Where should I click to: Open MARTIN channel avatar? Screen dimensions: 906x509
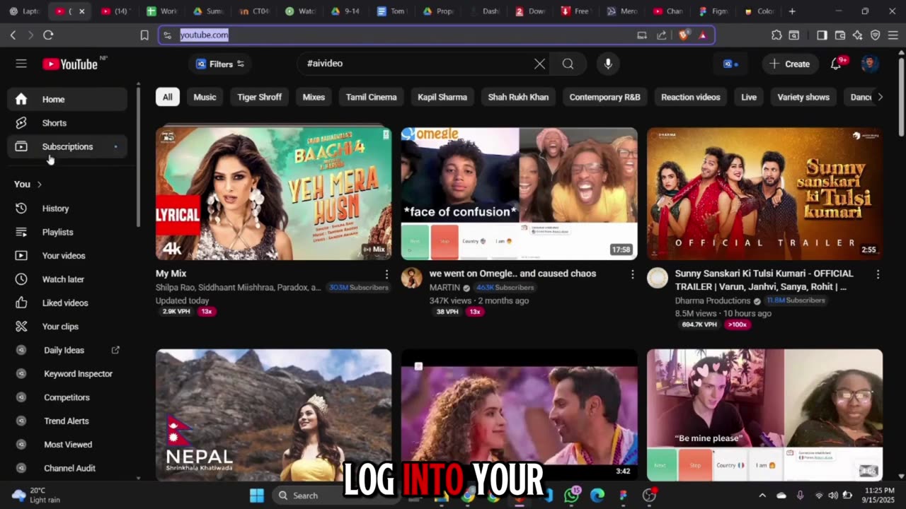(x=411, y=278)
